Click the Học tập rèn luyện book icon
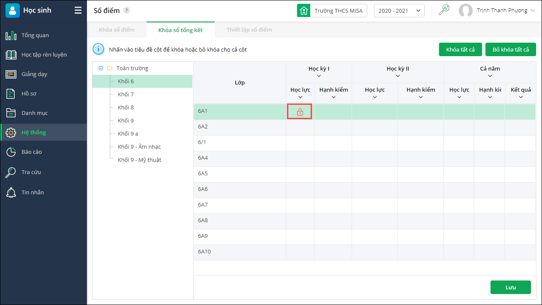542x305 pixels. pos(11,55)
